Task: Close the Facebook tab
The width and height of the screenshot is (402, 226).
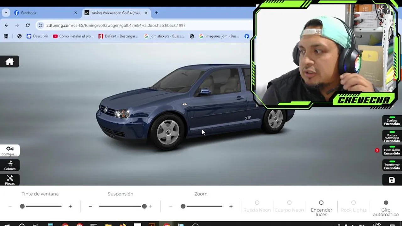Action: coord(75,13)
